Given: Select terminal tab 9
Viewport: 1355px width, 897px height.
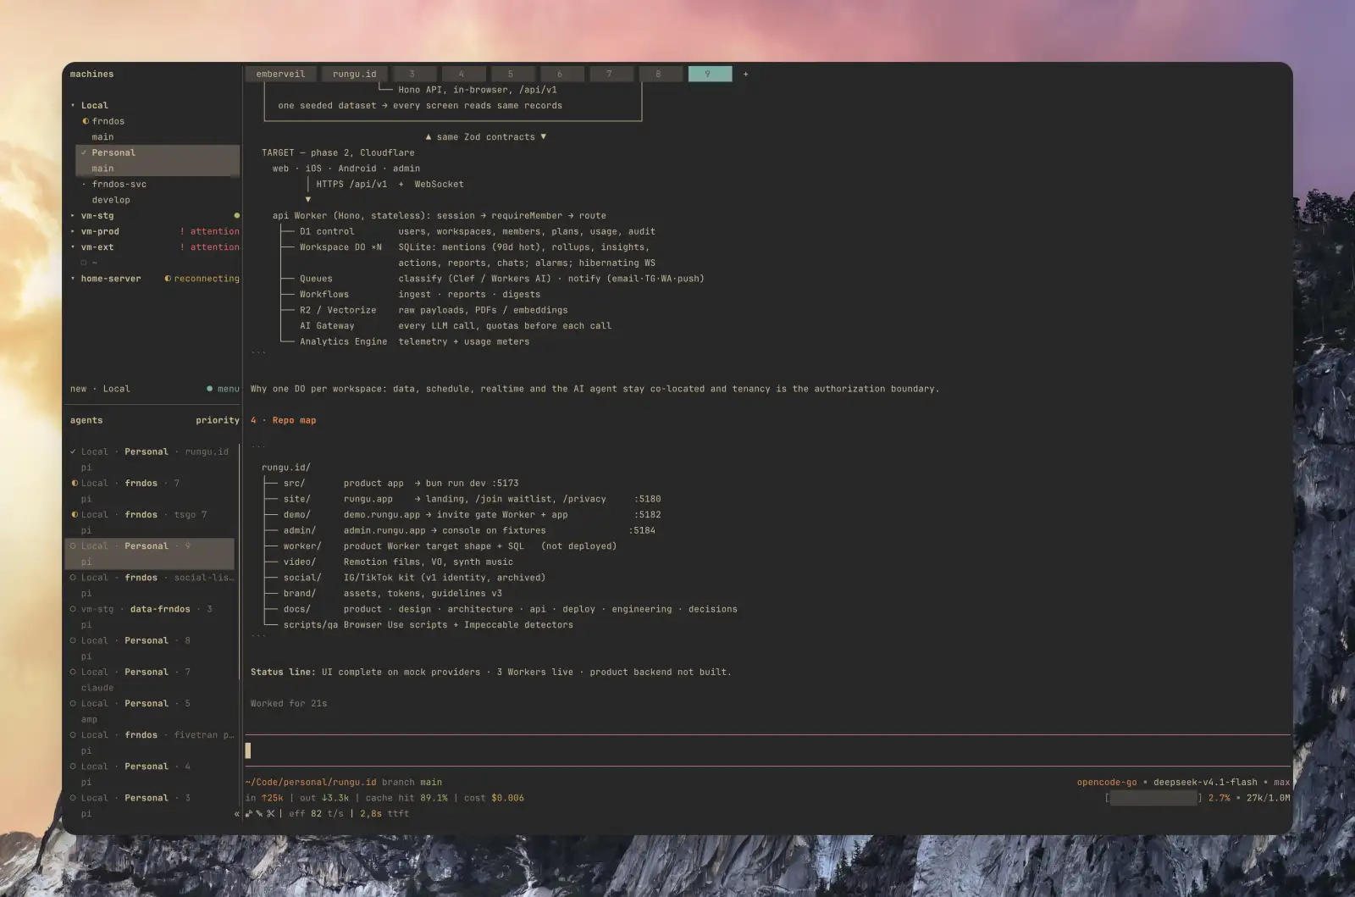Looking at the screenshot, I should coord(708,74).
